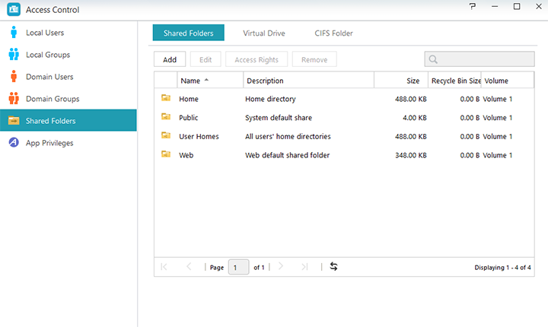Click the 348.00 KB size value
The width and height of the screenshot is (548, 327).
click(411, 155)
